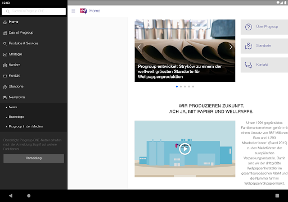Viewport: 288px width, 202px height.
Task: Click the Kontakt speech bubbles icon
Action: (249, 65)
